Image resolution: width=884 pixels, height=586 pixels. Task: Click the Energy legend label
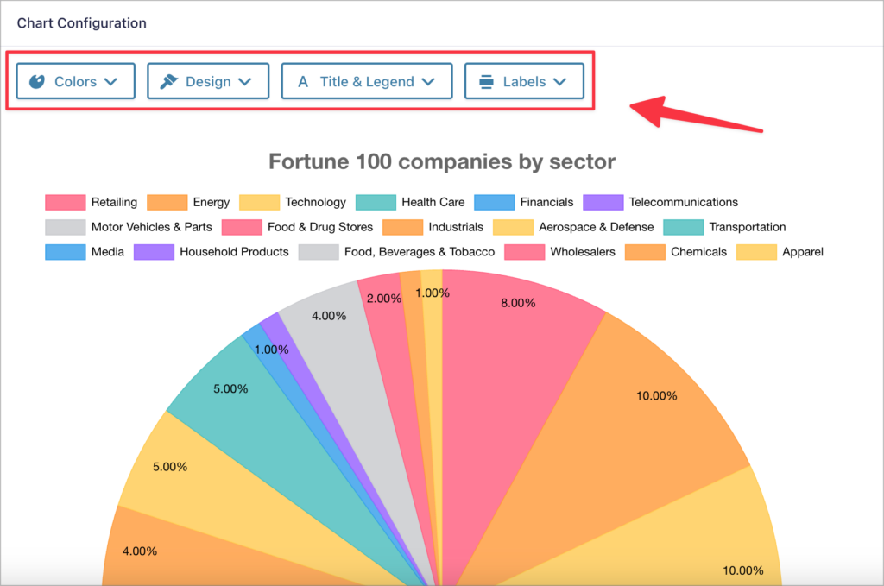(x=212, y=202)
